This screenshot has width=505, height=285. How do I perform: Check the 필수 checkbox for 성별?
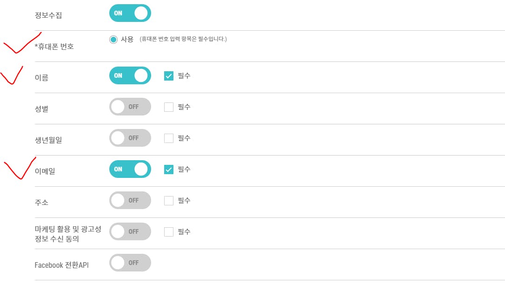(x=169, y=107)
